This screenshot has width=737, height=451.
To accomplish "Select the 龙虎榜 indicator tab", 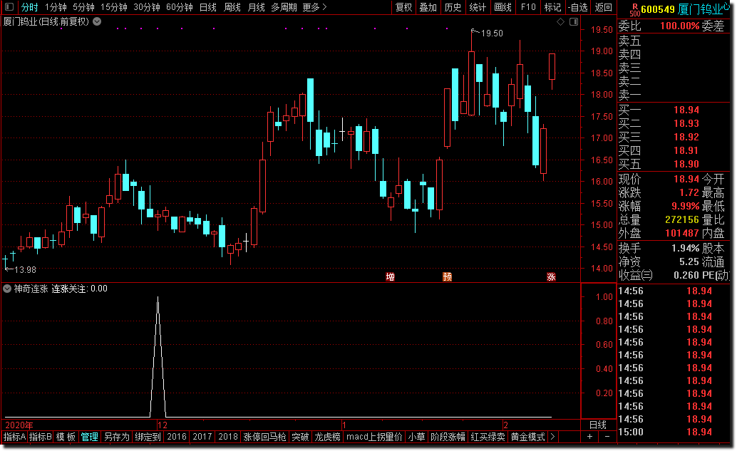I will click(x=327, y=437).
